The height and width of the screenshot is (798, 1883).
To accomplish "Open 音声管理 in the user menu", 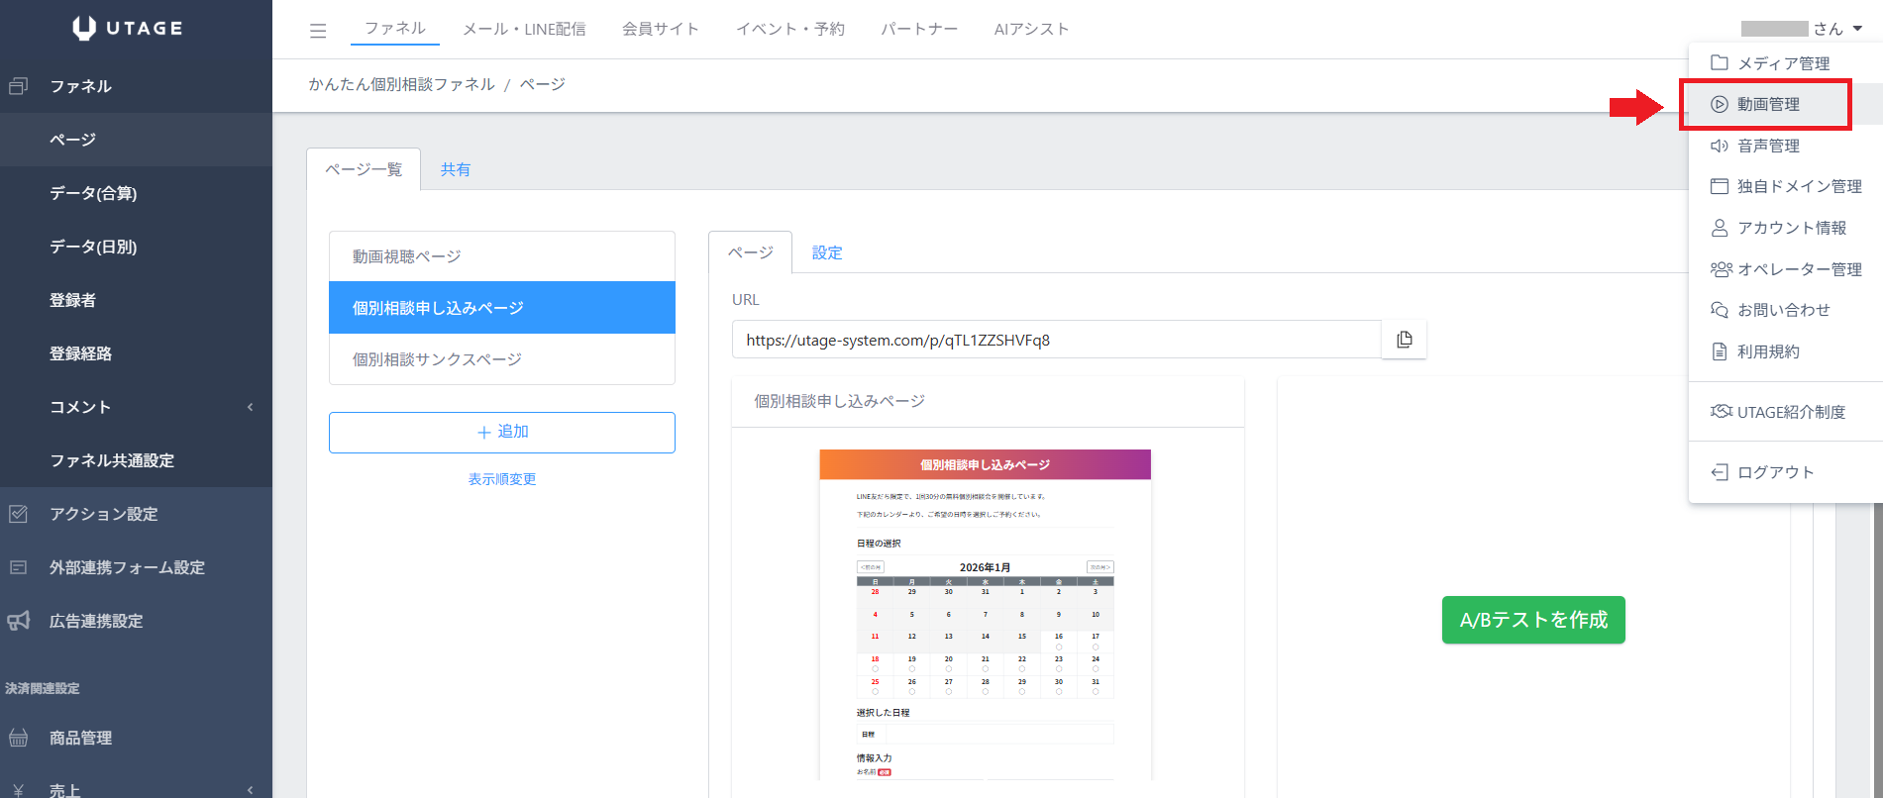I will pyautogui.click(x=1767, y=146).
